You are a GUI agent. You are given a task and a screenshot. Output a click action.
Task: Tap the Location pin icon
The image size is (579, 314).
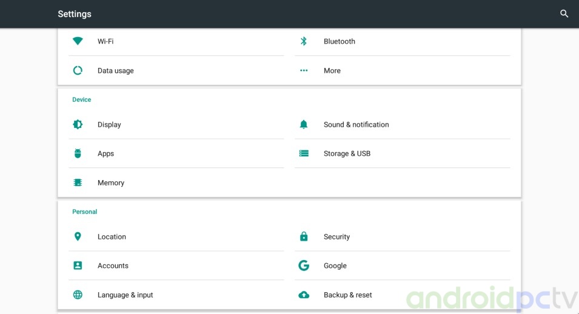point(78,236)
